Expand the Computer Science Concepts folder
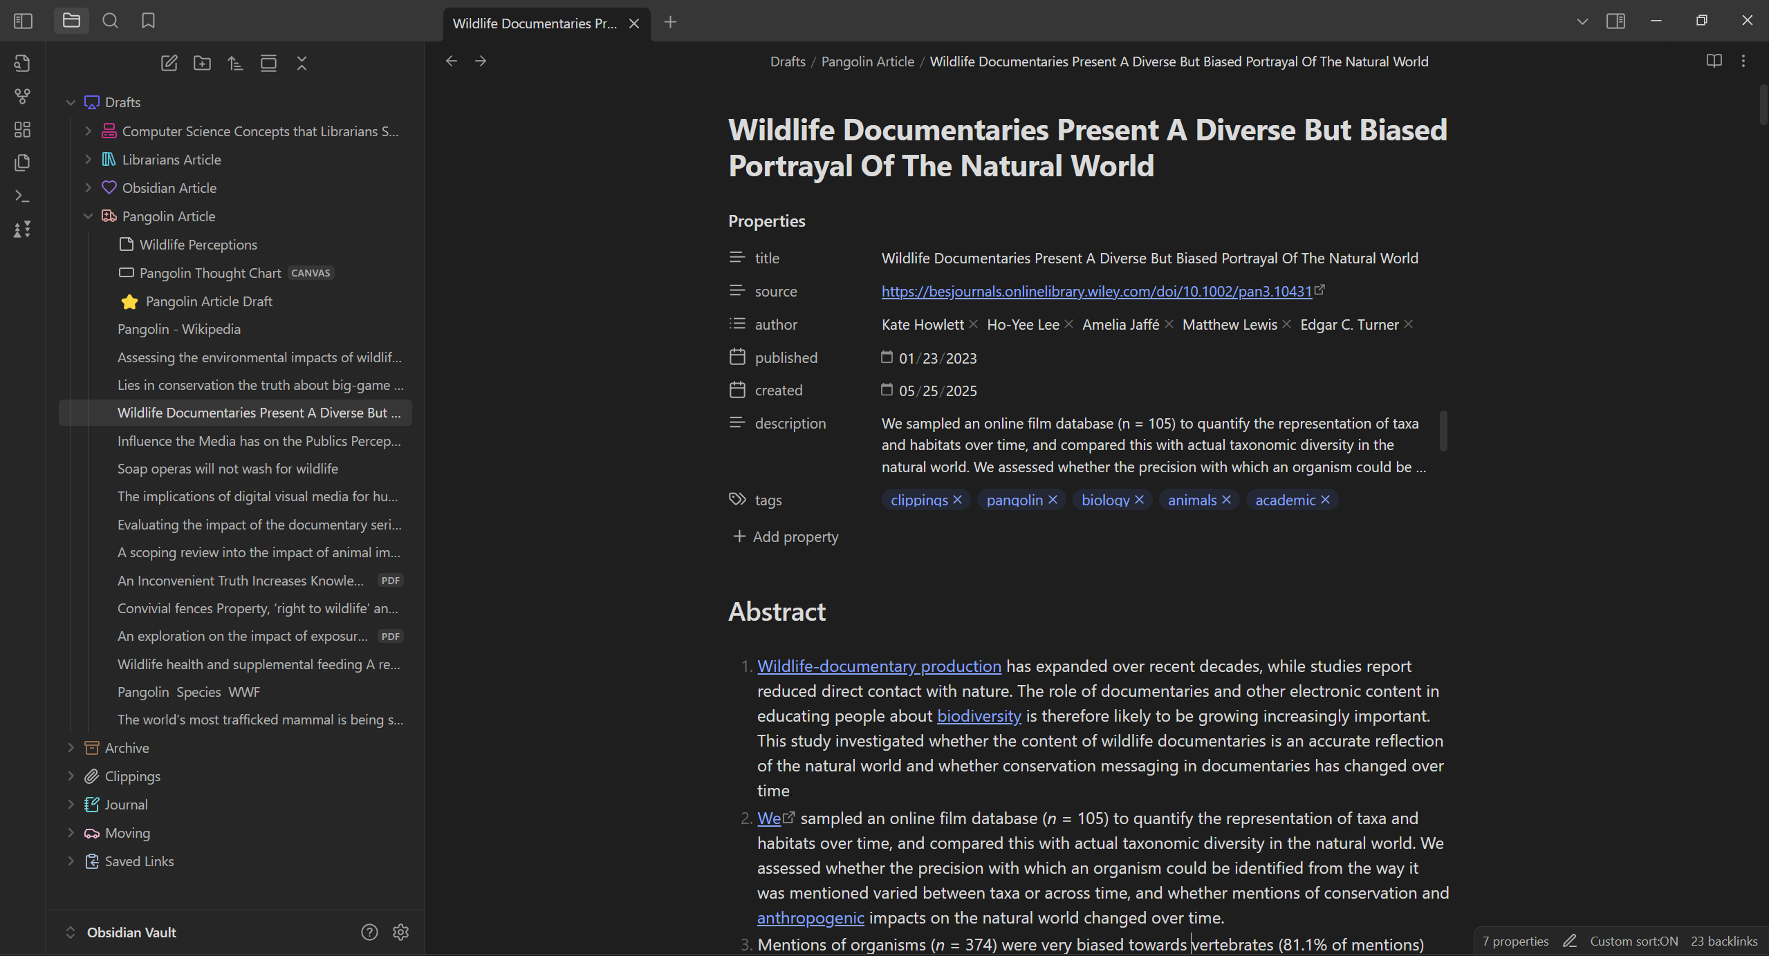Image resolution: width=1769 pixels, height=956 pixels. (x=88, y=131)
